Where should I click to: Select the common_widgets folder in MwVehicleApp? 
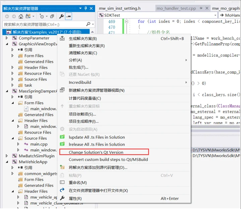[x=41, y=173]
